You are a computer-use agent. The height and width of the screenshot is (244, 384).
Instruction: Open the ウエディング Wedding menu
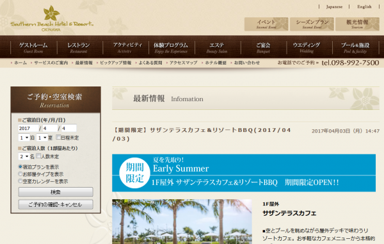[x=307, y=47]
